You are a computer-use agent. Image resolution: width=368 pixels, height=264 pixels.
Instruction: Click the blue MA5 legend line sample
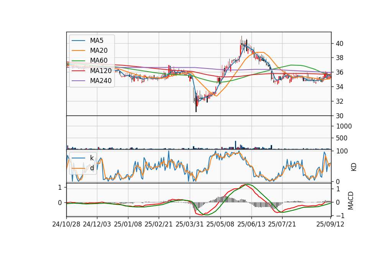[78, 41]
